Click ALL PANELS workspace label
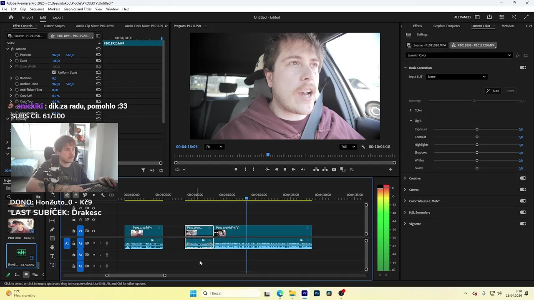The image size is (534, 300). click(x=463, y=17)
